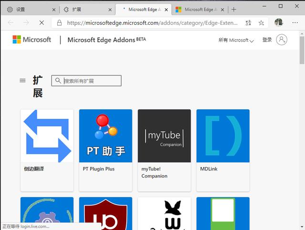Image resolution: width=305 pixels, height=230 pixels.
Task: Click the search magnifier icon
Action: [x=58, y=81]
